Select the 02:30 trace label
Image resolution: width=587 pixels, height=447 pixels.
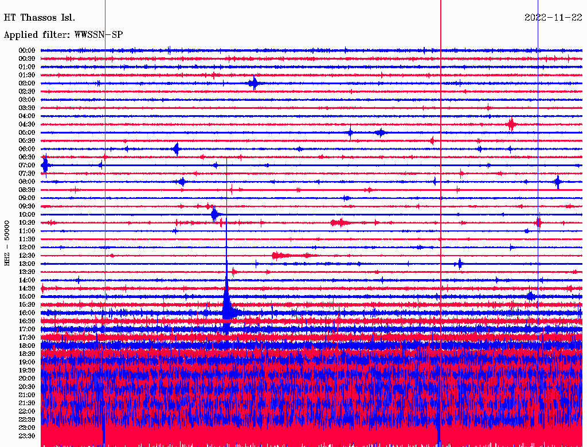click(x=27, y=91)
